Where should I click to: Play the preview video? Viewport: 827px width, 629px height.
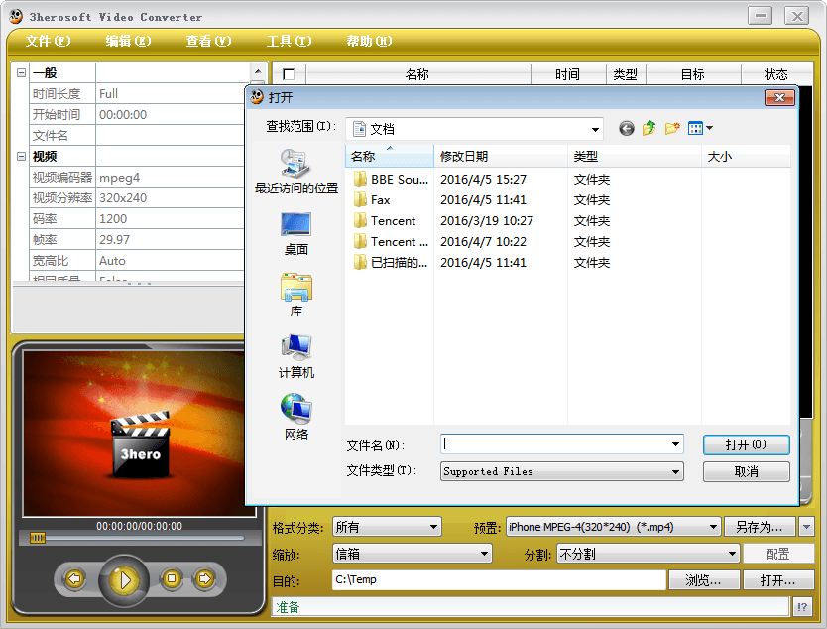pyautogui.click(x=124, y=580)
